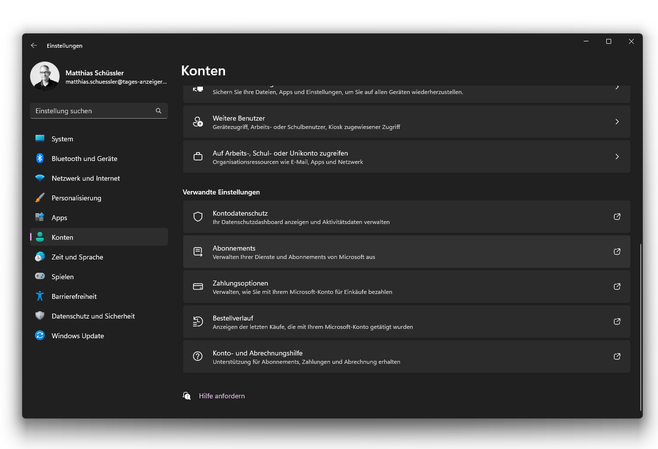Click the search magnifier icon
Viewport: 658px width, 449px height.
(x=159, y=111)
